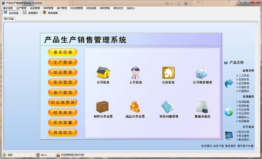Click the vertical scrollbar down arrow

257,149
